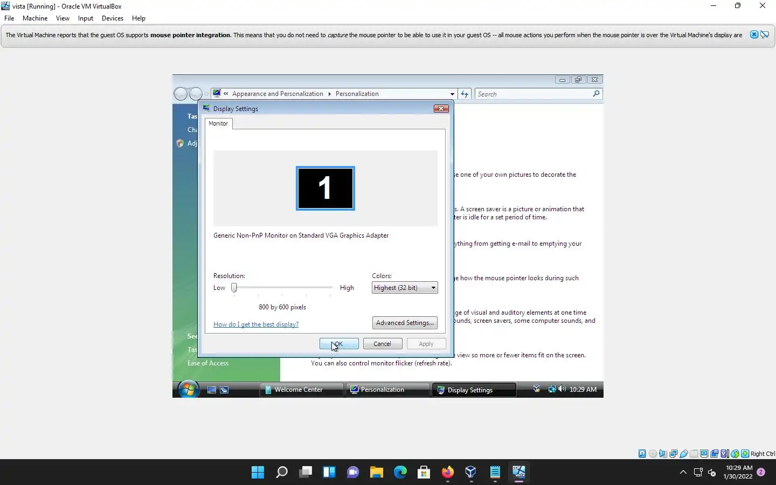Screen dimensions: 776x485
Task: Click Ease of Access link in sidebar
Action: [x=208, y=363]
